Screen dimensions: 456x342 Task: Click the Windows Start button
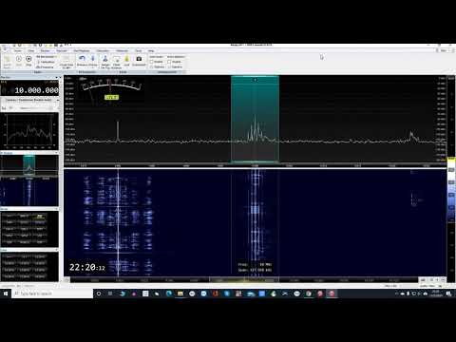point(6,294)
